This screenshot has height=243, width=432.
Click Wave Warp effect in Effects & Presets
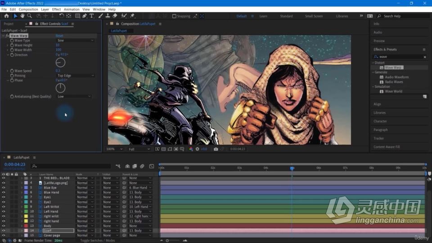click(393, 67)
